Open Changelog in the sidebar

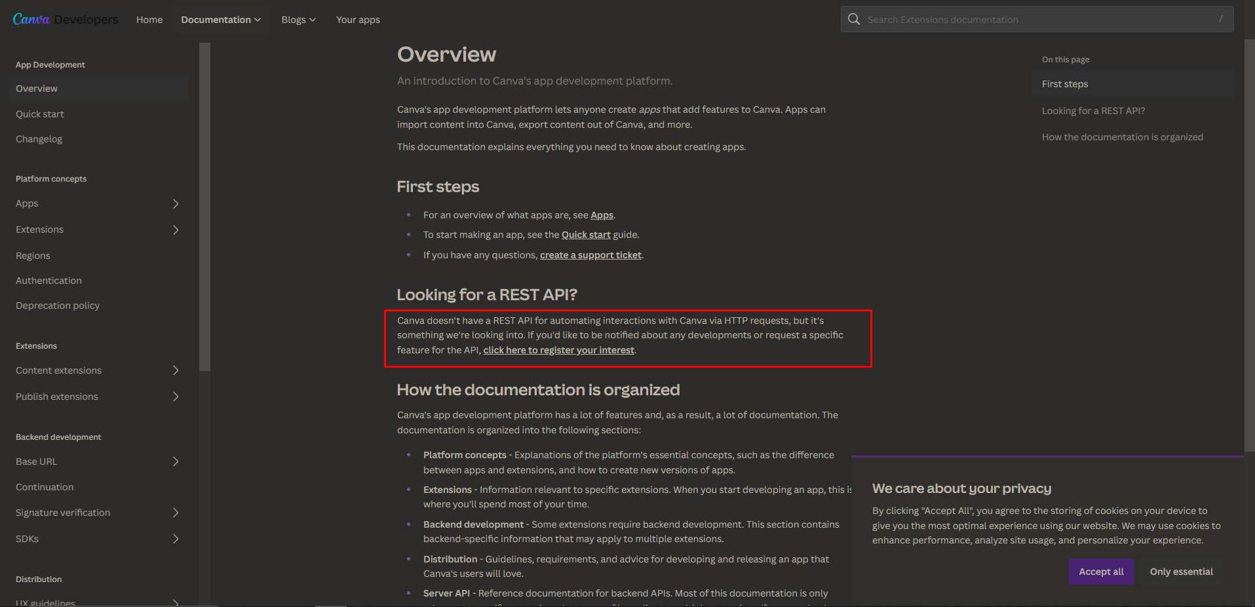pyautogui.click(x=39, y=139)
